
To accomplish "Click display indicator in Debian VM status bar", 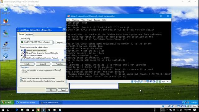I will pyautogui.click(x=148, y=82).
